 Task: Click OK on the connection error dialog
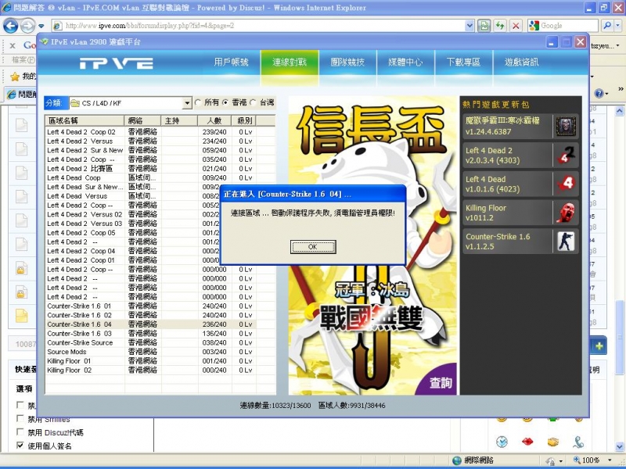pos(311,247)
